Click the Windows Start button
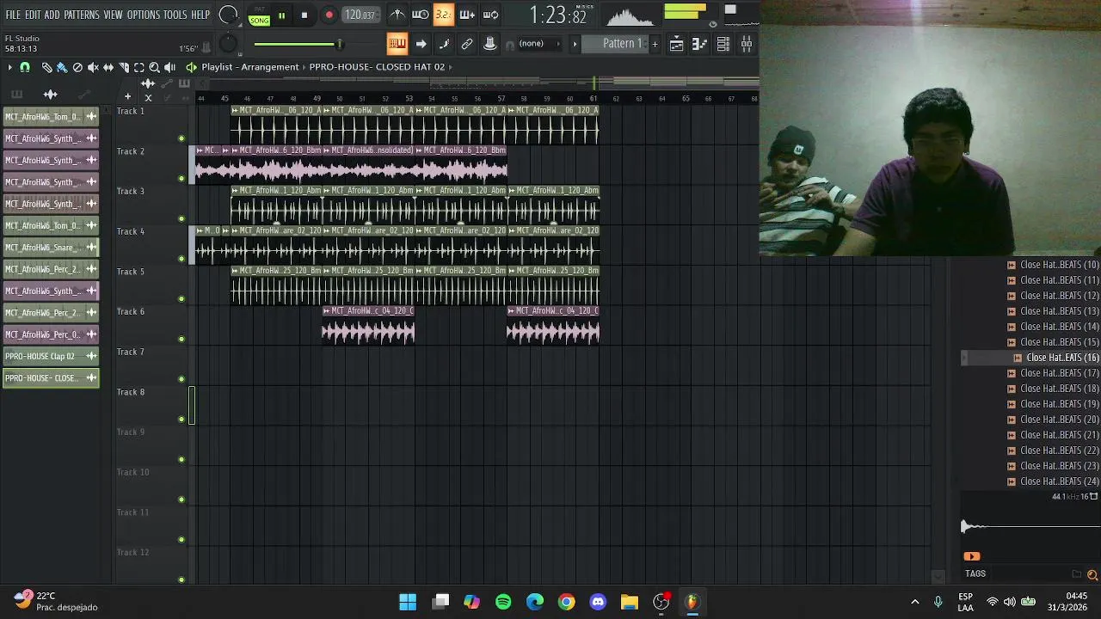The height and width of the screenshot is (619, 1101). pos(408,602)
